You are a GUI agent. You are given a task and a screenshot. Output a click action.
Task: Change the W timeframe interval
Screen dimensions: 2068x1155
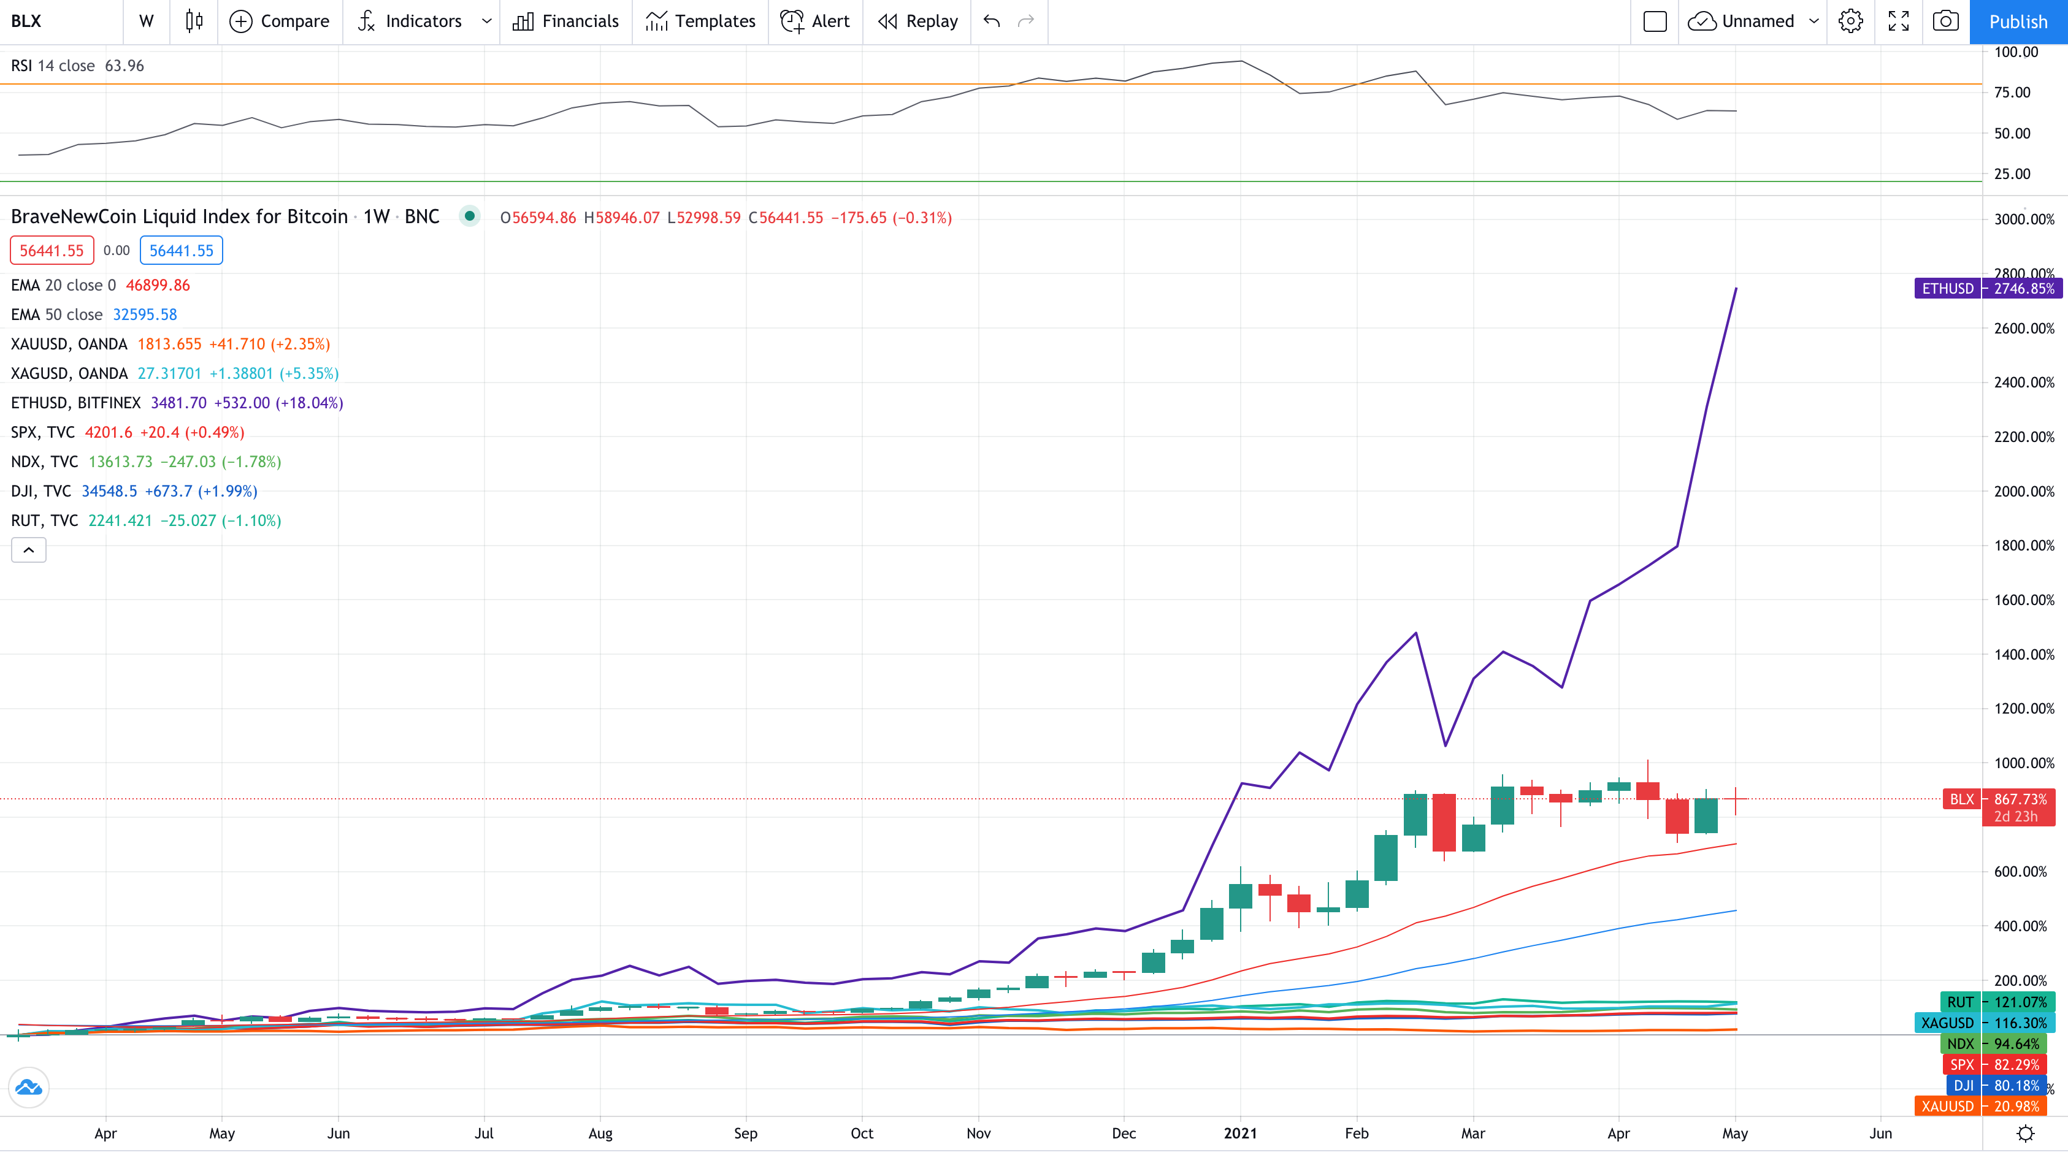pos(146,21)
